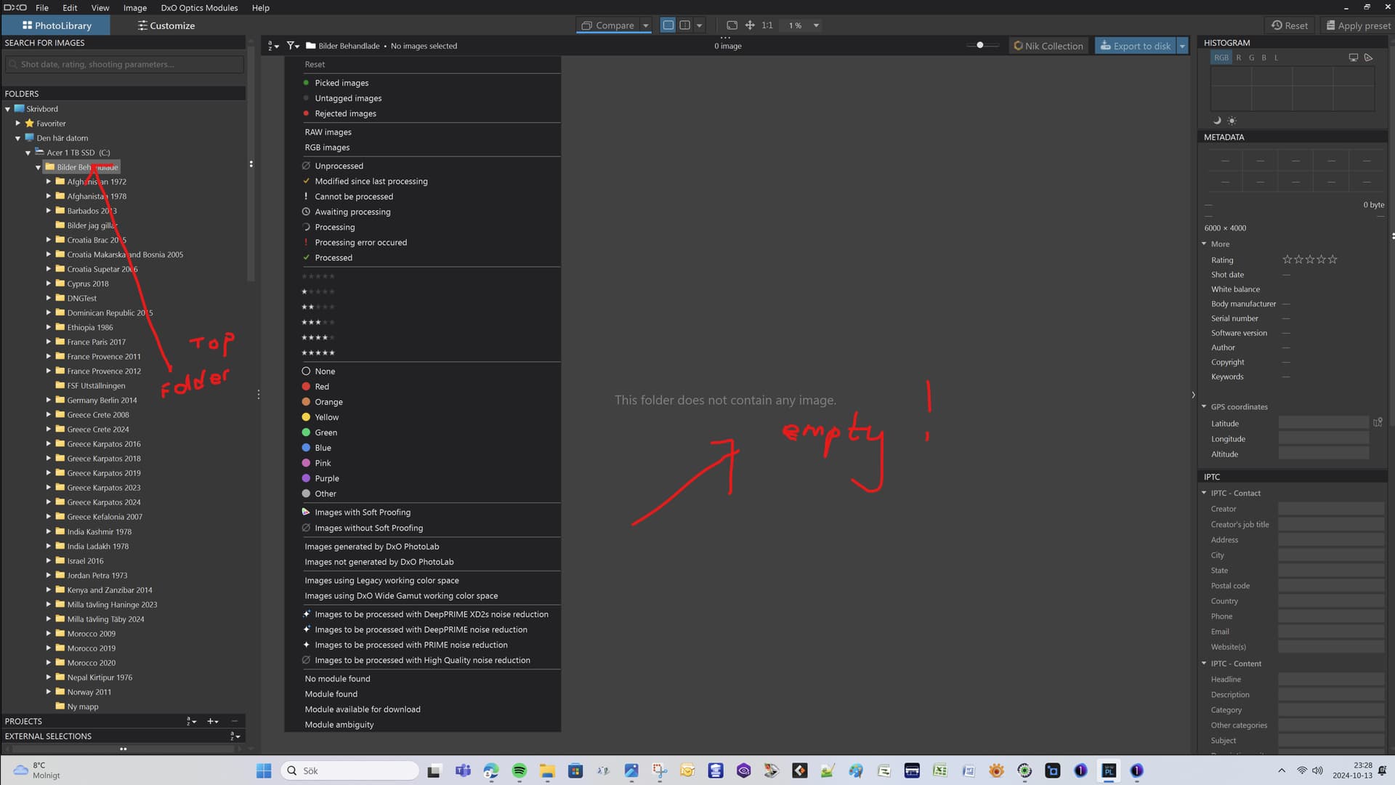This screenshot has width=1395, height=785.
Task: Open the view mode dropdown arrow
Action: click(700, 25)
